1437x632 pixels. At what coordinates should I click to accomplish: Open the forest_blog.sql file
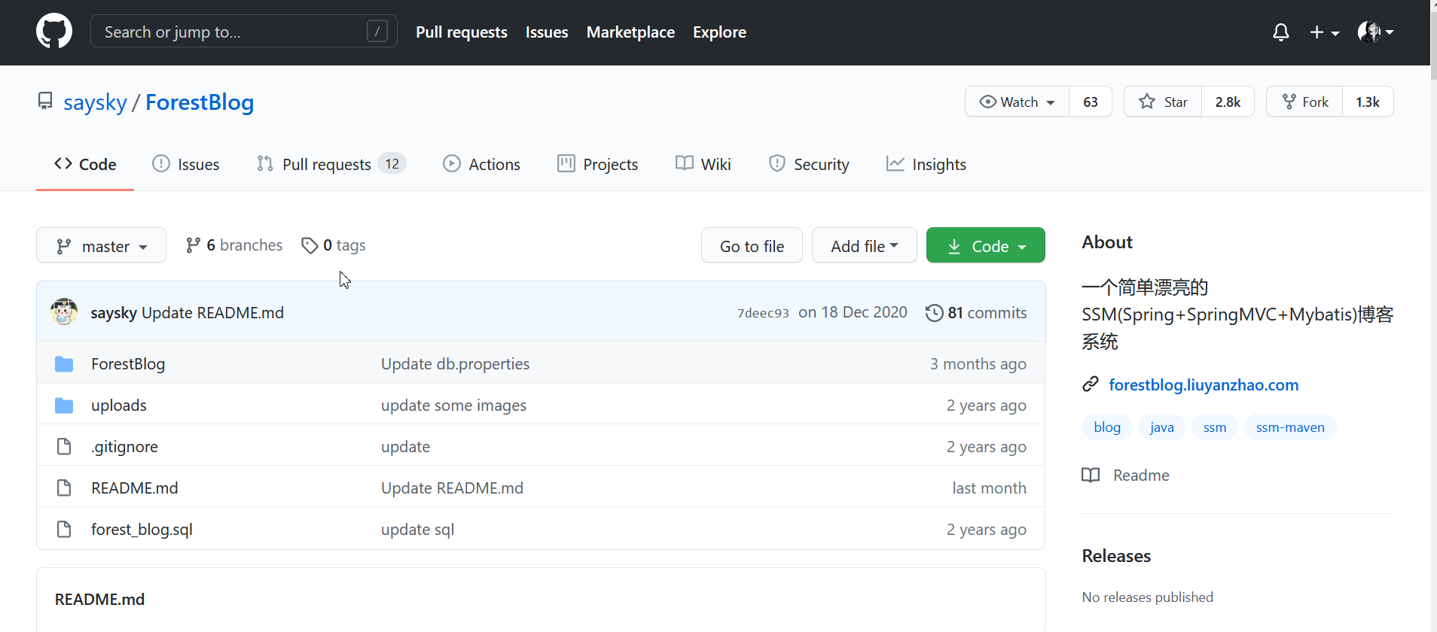142,530
